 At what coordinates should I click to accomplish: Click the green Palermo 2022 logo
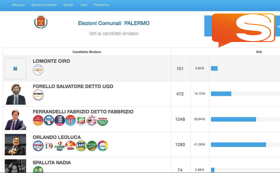click(92, 146)
